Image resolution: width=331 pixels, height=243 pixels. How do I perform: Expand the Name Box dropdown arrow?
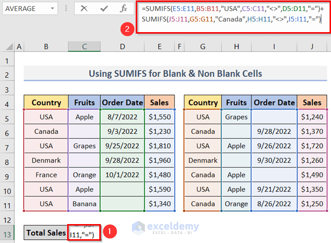52,9
